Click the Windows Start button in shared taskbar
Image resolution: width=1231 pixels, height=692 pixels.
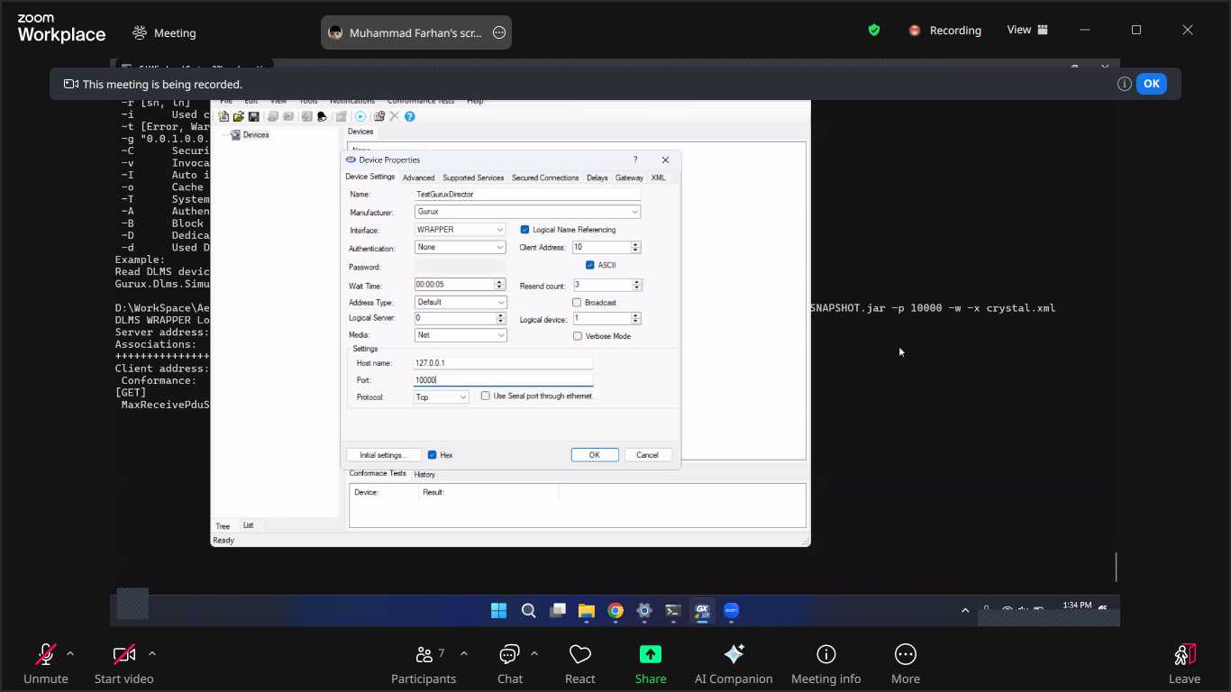(x=498, y=611)
